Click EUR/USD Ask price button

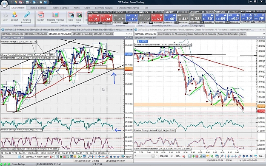[x=132, y=18]
